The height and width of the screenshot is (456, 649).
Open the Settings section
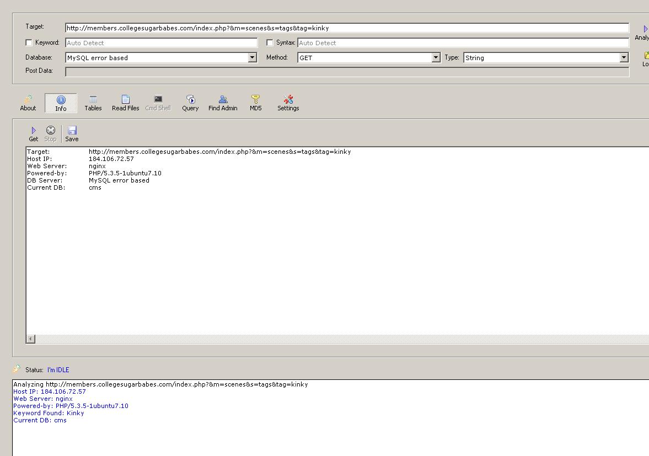288,103
